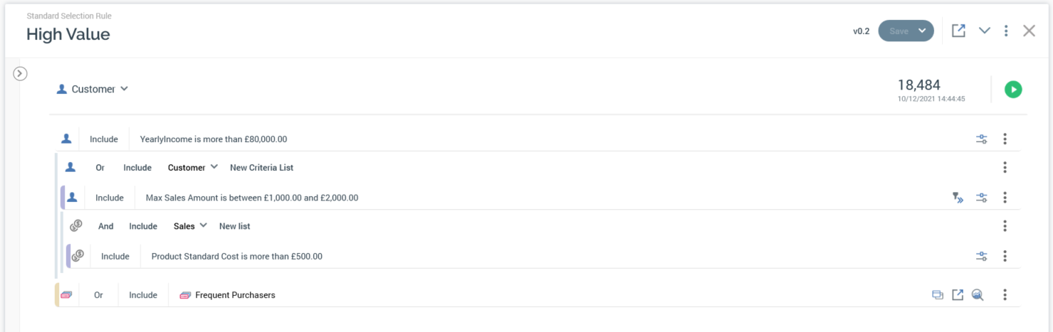Click the filter arrow icon on the Max Sales Amount row
This screenshot has height=332, width=1053.
coord(958,198)
